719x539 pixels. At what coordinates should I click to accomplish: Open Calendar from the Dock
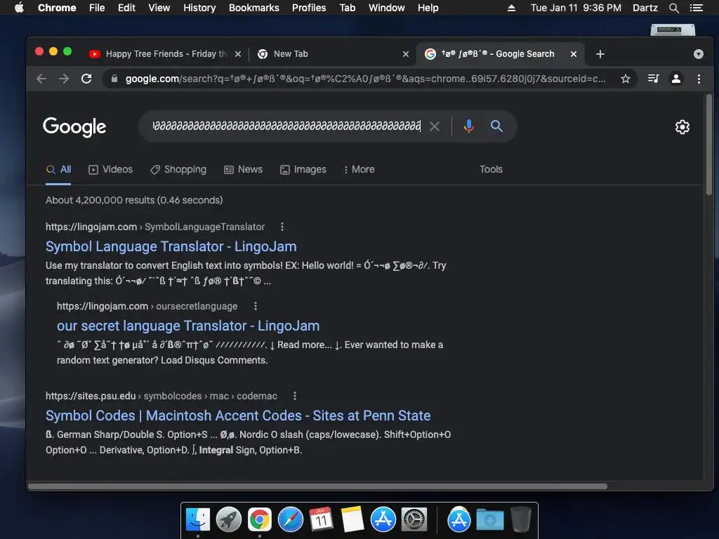pos(321,520)
